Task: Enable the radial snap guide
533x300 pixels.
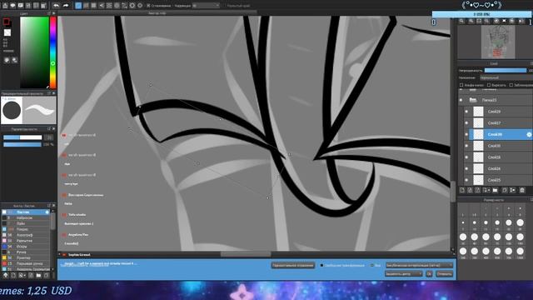Action: (x=109, y=6)
